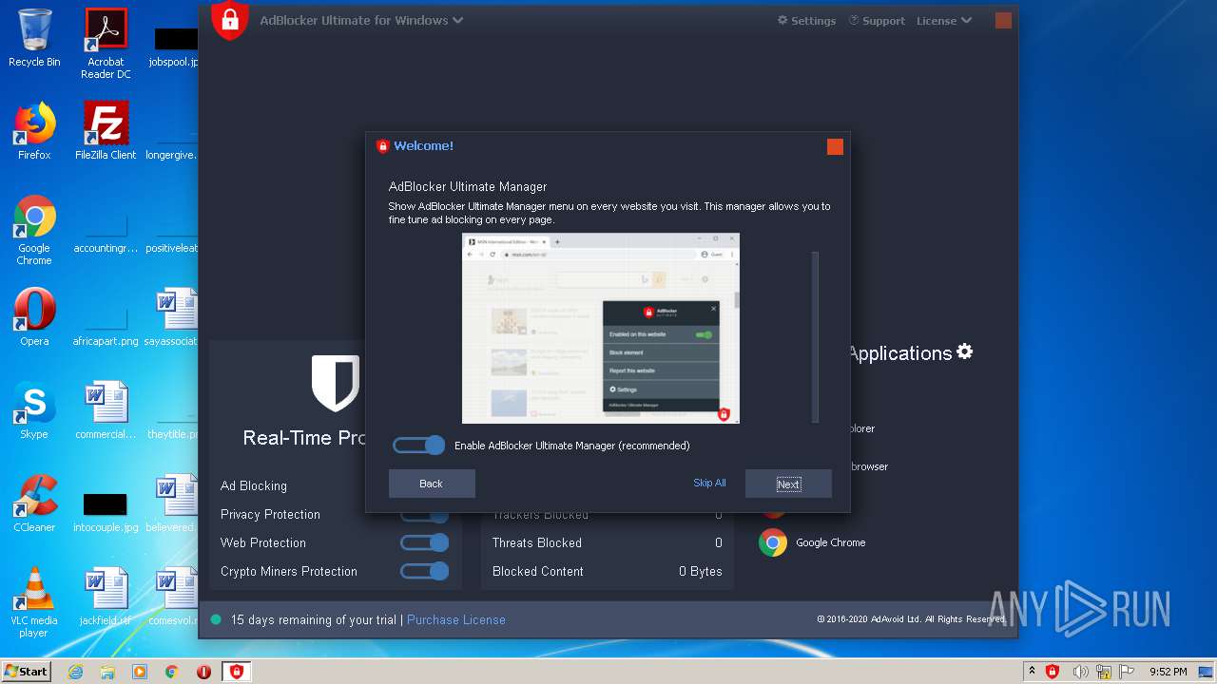Click the volume speaker tray icon

(1081, 672)
